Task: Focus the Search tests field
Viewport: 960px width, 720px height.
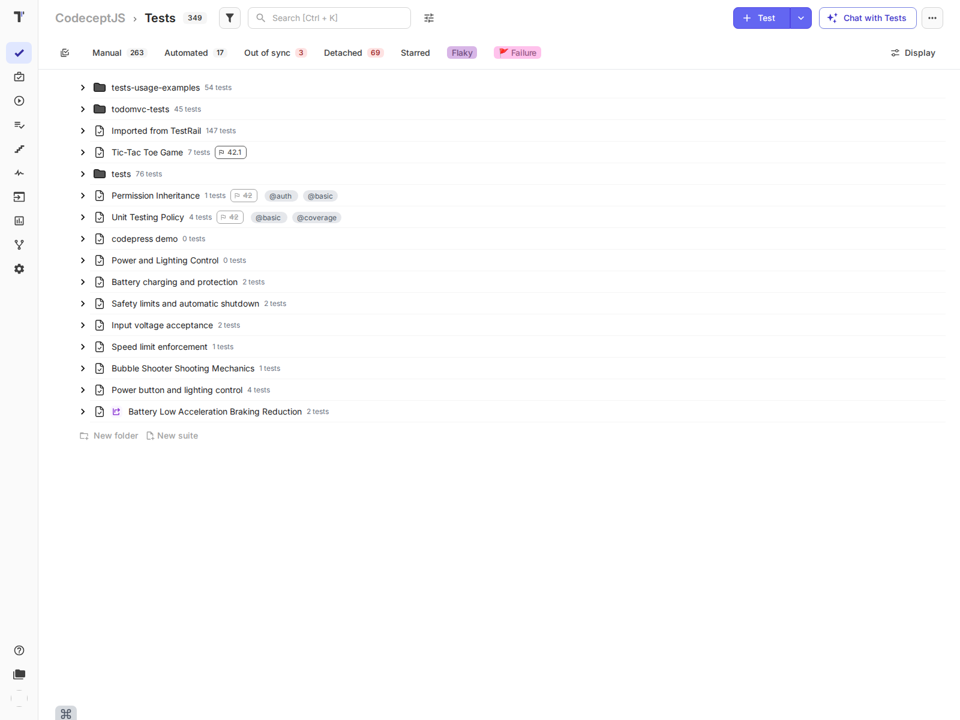Action: click(329, 18)
